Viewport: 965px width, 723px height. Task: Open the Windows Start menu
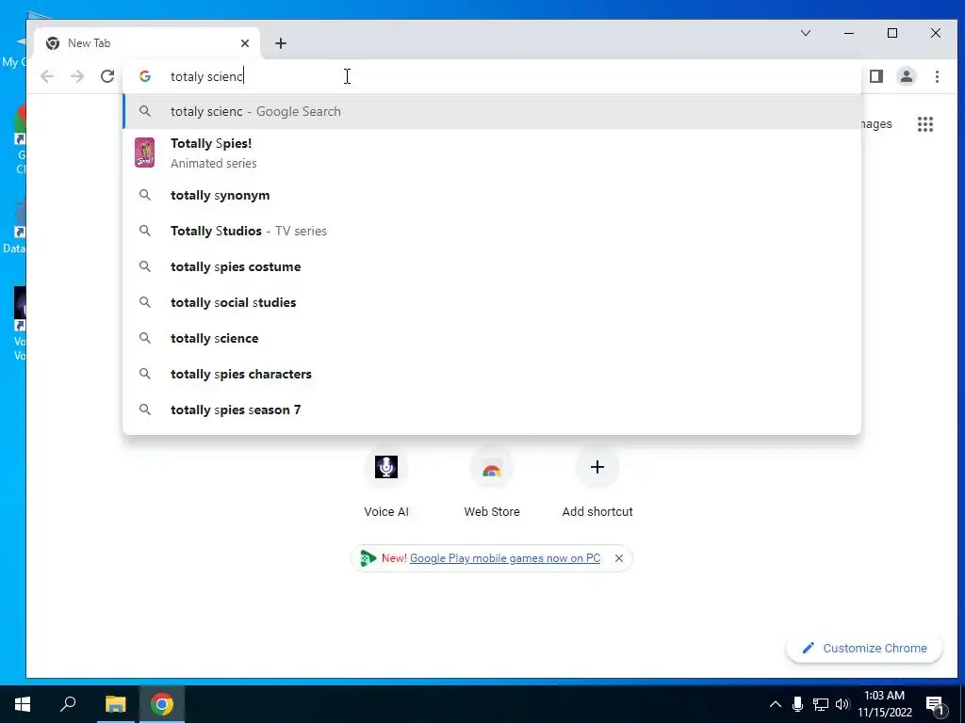pyautogui.click(x=23, y=704)
